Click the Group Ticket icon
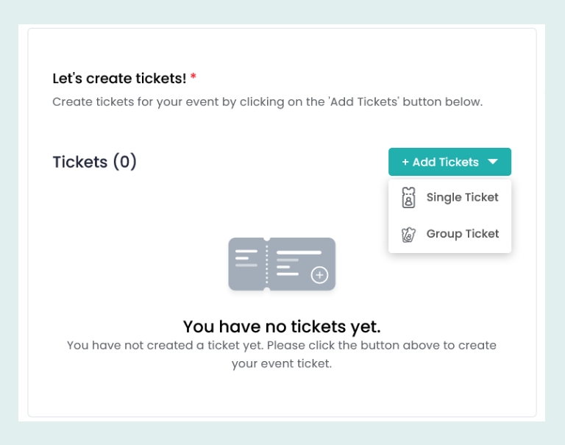The image size is (565, 445). pyautogui.click(x=408, y=235)
